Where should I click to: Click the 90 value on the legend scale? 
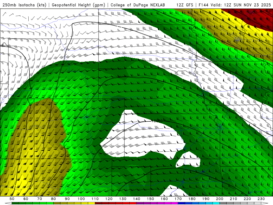67,199
